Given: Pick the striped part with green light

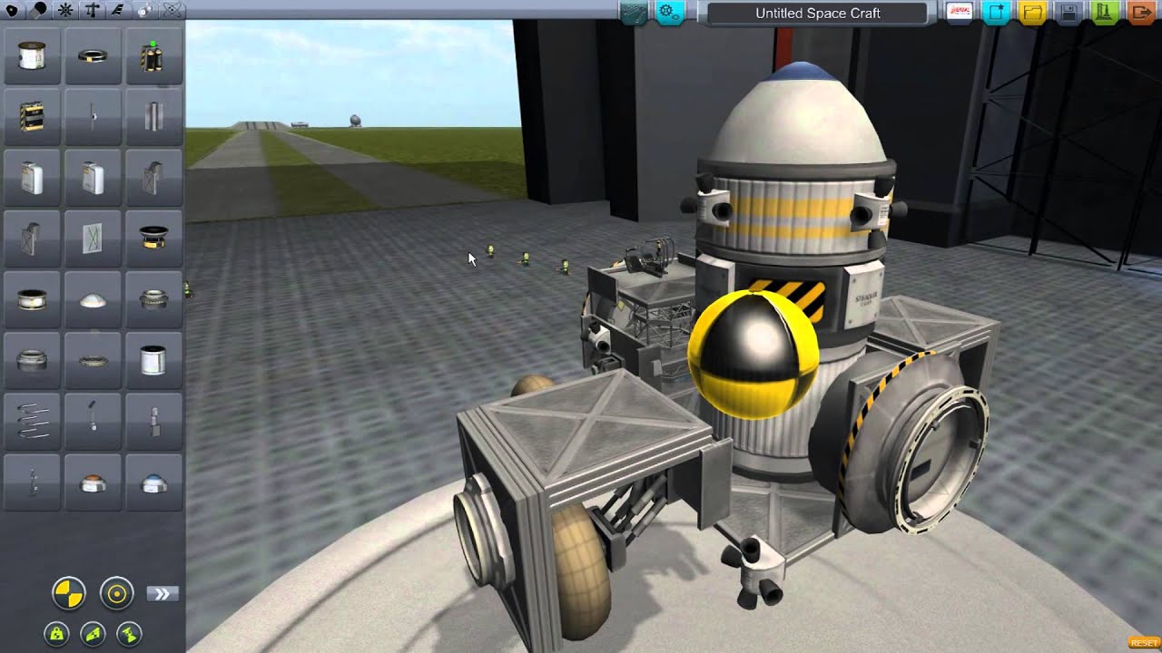Looking at the screenshot, I should tap(153, 56).
